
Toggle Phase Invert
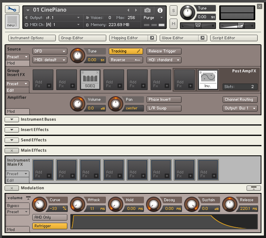tap(164, 100)
